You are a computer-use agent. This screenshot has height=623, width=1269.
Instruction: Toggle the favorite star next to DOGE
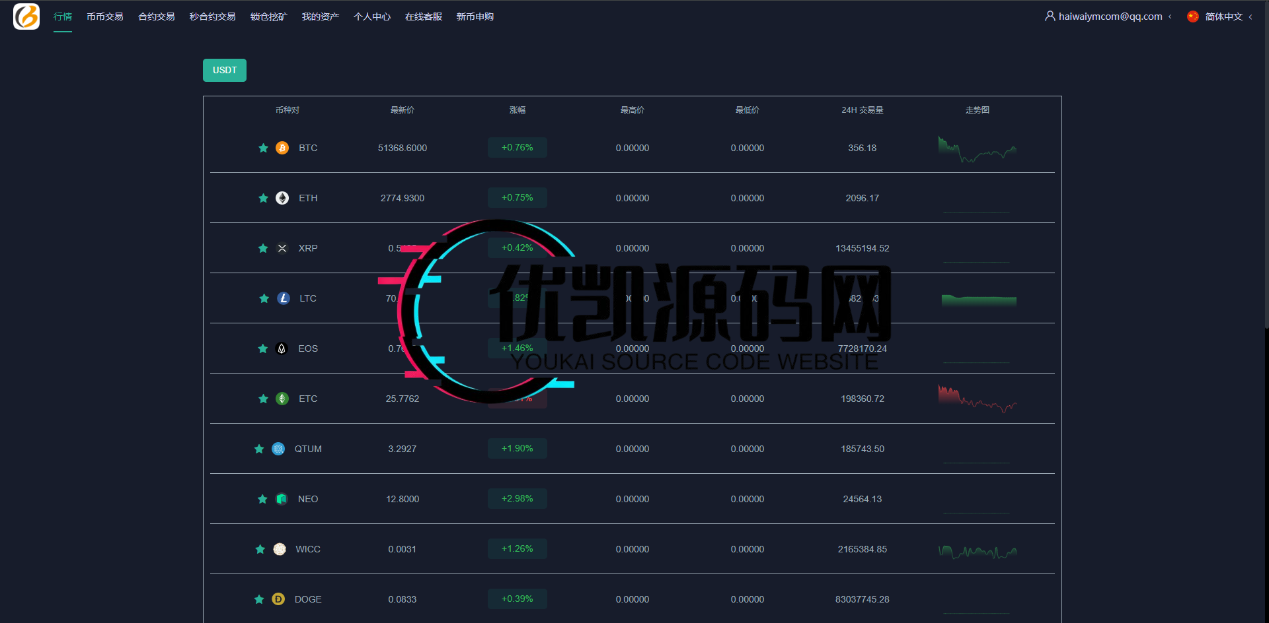(258, 599)
